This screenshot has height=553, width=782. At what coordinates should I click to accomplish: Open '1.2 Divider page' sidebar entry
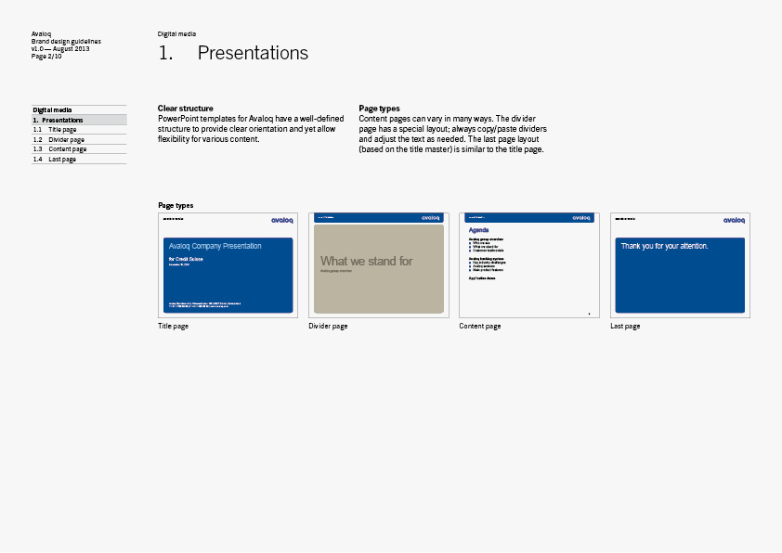click(x=79, y=139)
